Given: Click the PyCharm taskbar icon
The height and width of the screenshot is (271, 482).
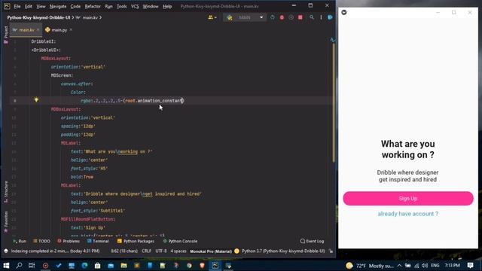Looking at the screenshot, I should pyautogui.click(x=215, y=266).
